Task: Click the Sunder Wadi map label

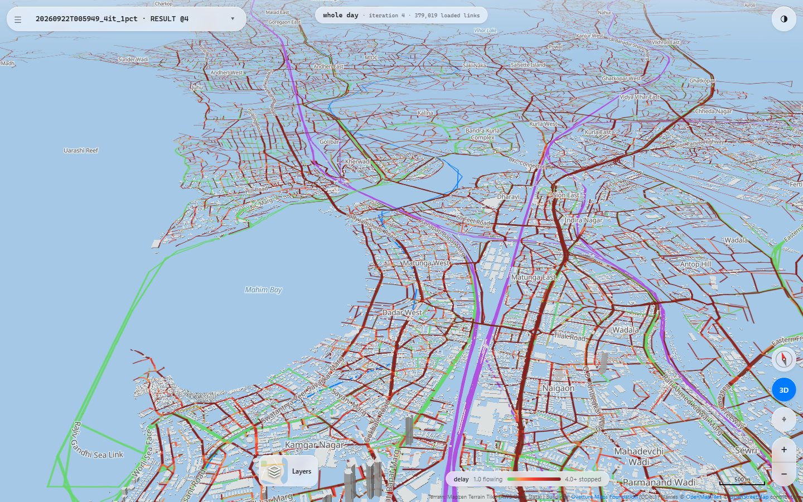Action: pos(133,59)
